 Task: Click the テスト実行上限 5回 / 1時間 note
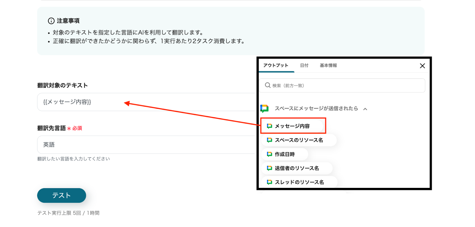[x=68, y=213]
